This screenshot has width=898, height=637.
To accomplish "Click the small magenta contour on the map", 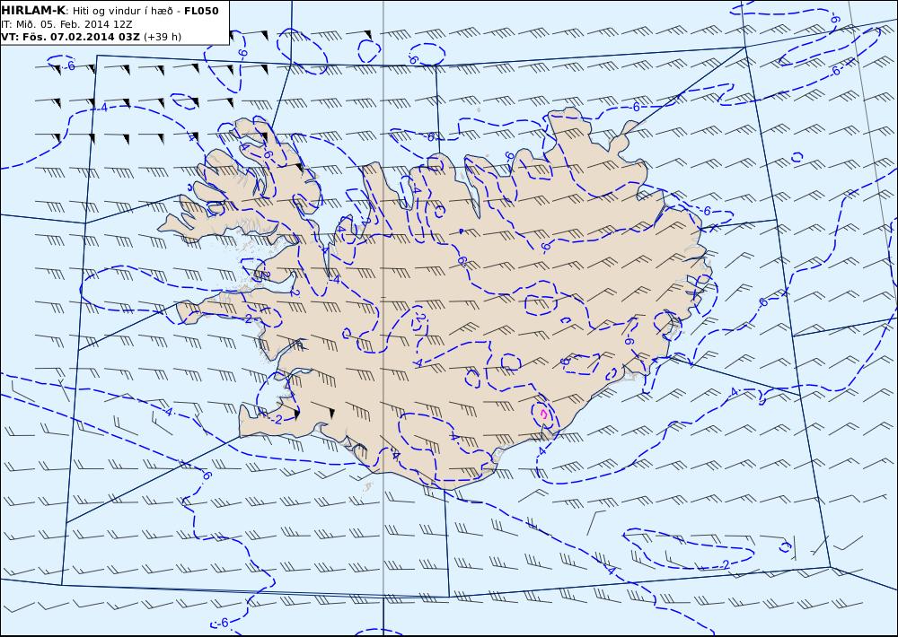I will (x=543, y=414).
